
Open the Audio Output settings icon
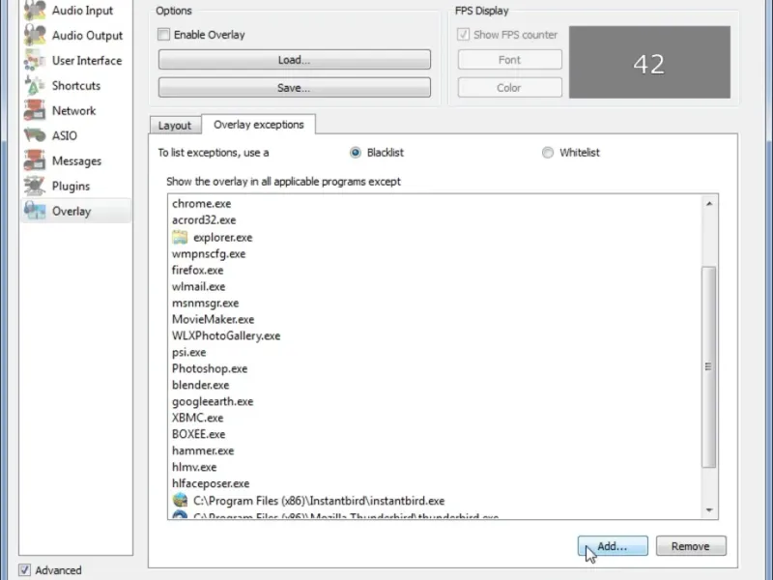click(x=35, y=36)
